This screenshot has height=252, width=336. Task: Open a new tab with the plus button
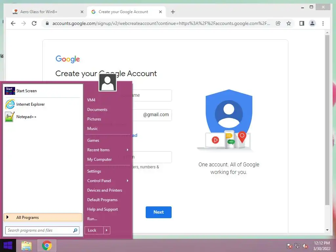(173, 12)
